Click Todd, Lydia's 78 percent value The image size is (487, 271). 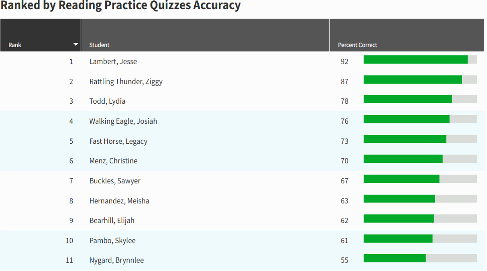pyautogui.click(x=344, y=101)
